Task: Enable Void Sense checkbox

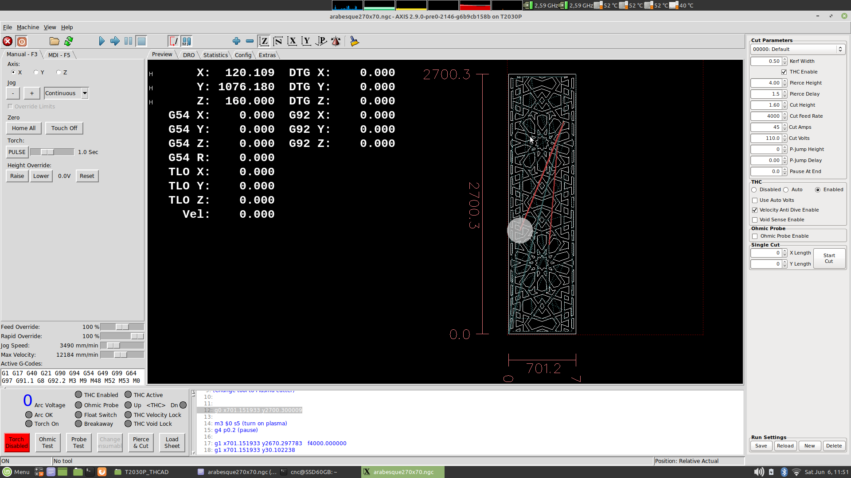Action: pos(755,220)
